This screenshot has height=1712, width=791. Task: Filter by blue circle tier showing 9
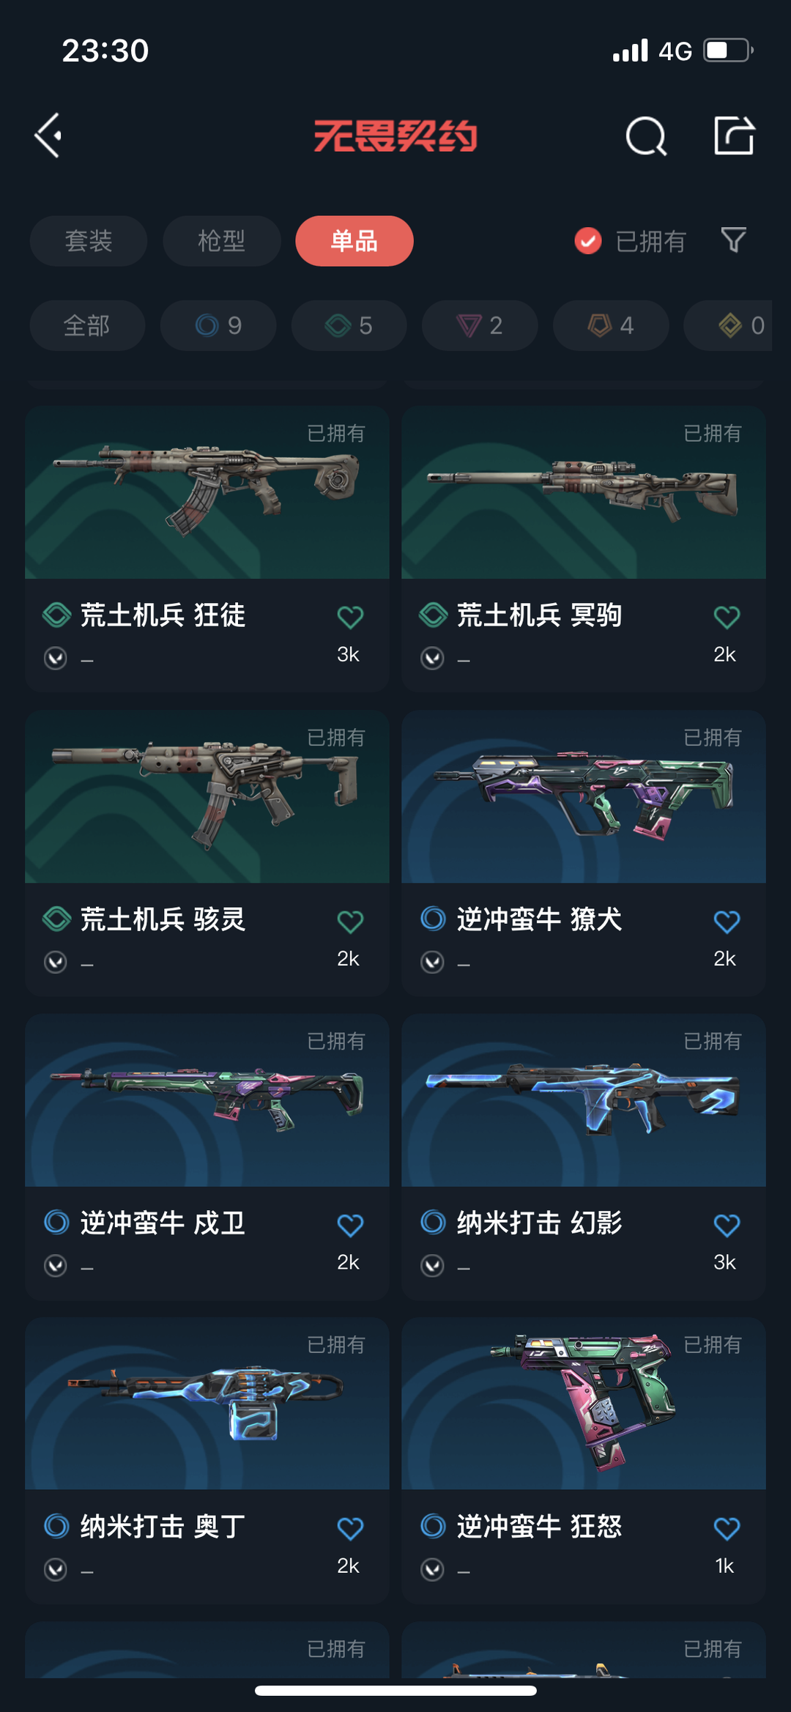218,325
